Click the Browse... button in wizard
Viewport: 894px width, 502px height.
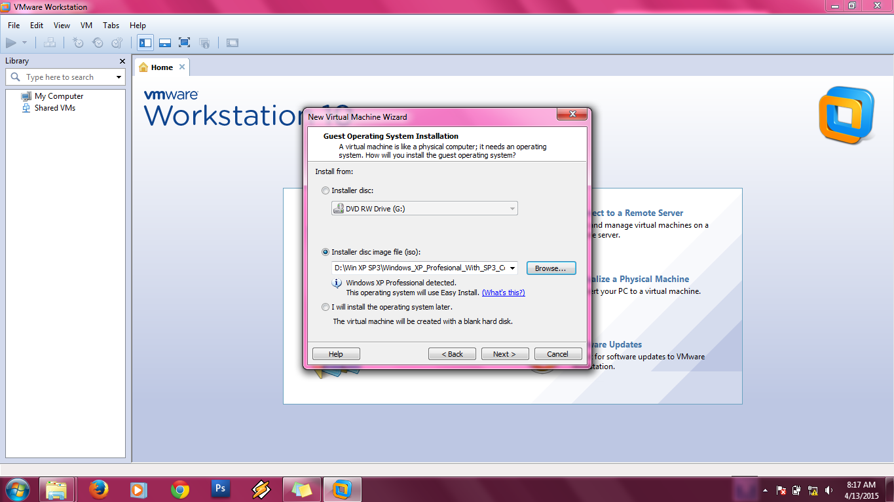pos(551,268)
